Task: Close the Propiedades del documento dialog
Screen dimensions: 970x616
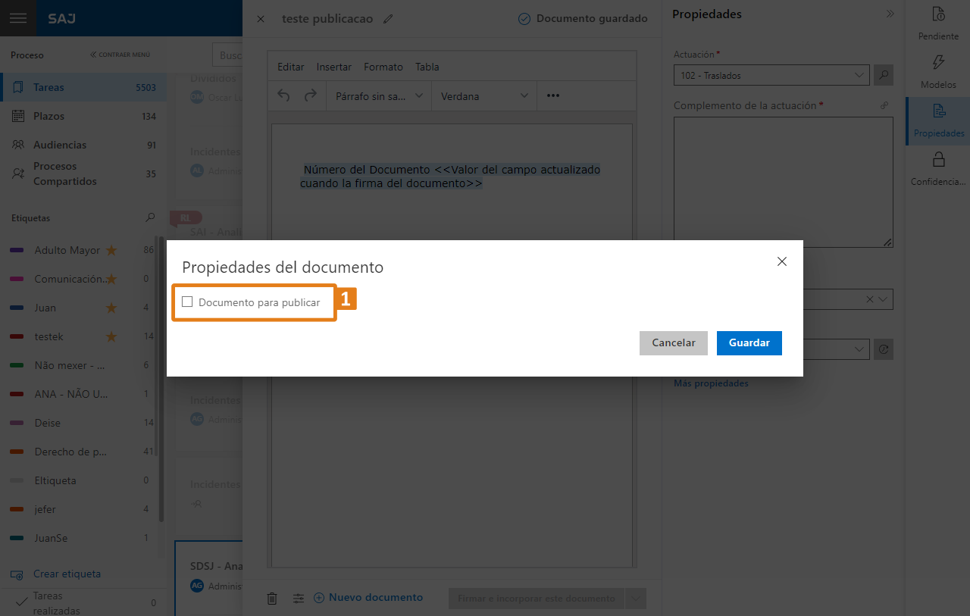Action: 782,261
